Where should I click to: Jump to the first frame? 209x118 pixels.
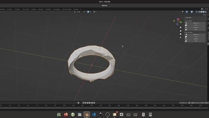83,103
